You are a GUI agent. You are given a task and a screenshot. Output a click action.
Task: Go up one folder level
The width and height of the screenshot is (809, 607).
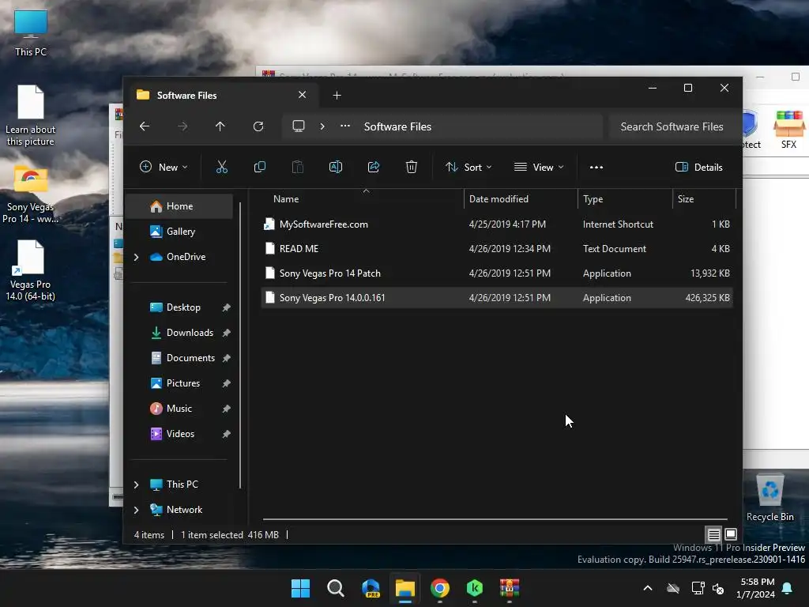(x=220, y=126)
